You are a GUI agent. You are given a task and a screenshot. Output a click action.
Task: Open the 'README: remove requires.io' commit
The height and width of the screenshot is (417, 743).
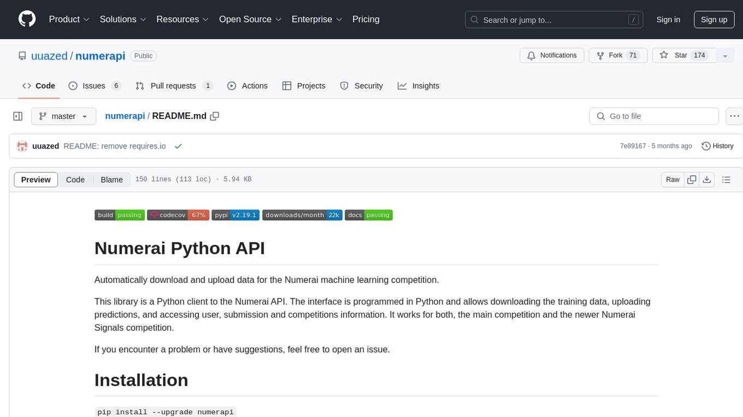(115, 146)
